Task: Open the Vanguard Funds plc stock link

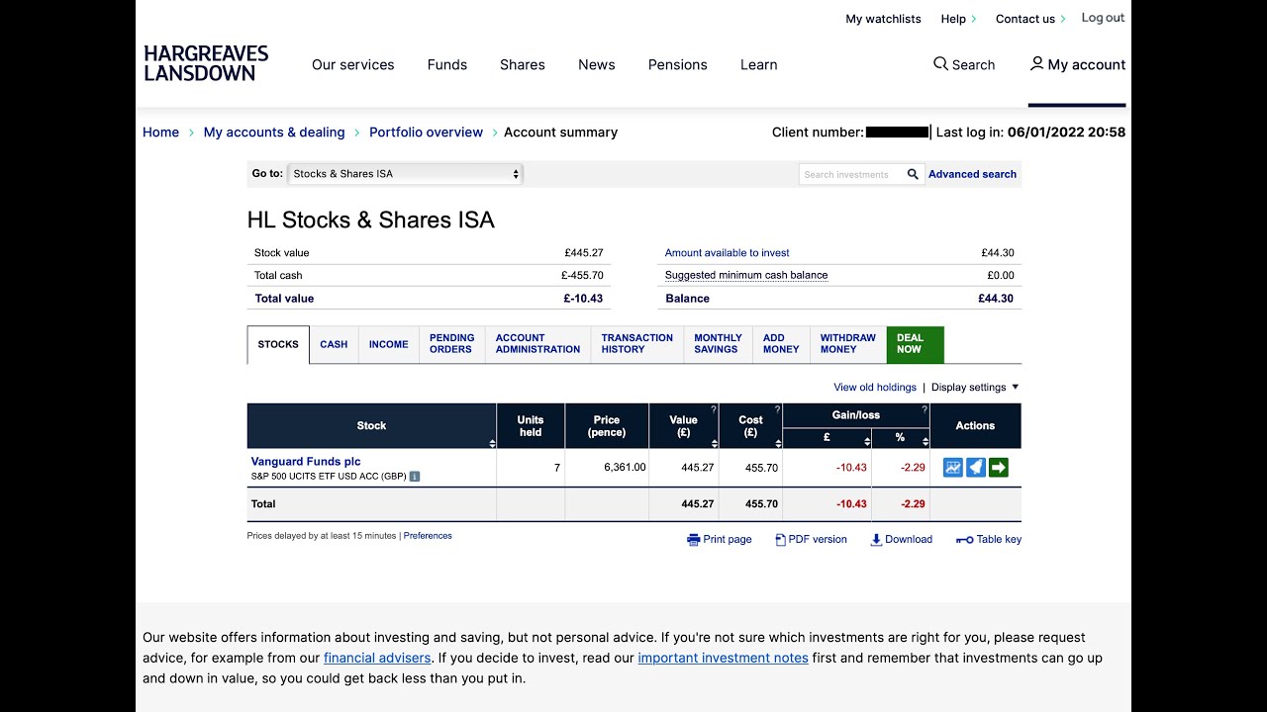Action: (x=306, y=462)
